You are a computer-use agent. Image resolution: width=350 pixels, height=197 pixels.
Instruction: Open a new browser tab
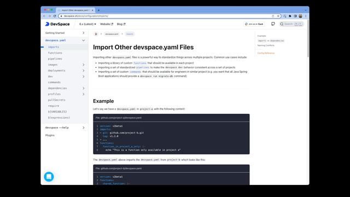98,10
